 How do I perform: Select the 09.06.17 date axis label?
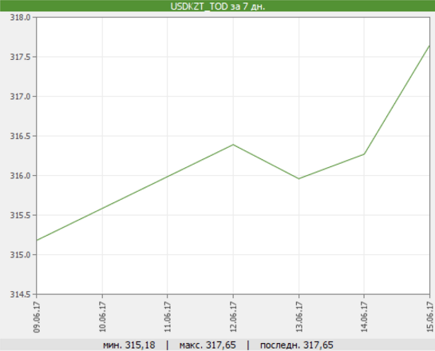37,317
